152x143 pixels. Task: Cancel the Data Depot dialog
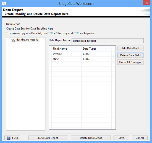coord(140,138)
